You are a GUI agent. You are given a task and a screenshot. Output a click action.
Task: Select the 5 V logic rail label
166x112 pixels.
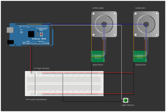[x=42, y=68]
